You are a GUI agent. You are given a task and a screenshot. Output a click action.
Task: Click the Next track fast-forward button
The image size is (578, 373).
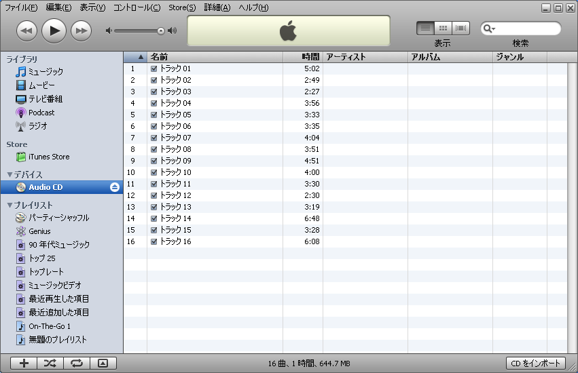click(x=81, y=31)
